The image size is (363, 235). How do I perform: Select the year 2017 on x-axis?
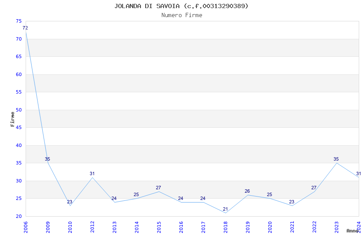pyautogui.click(x=203, y=227)
